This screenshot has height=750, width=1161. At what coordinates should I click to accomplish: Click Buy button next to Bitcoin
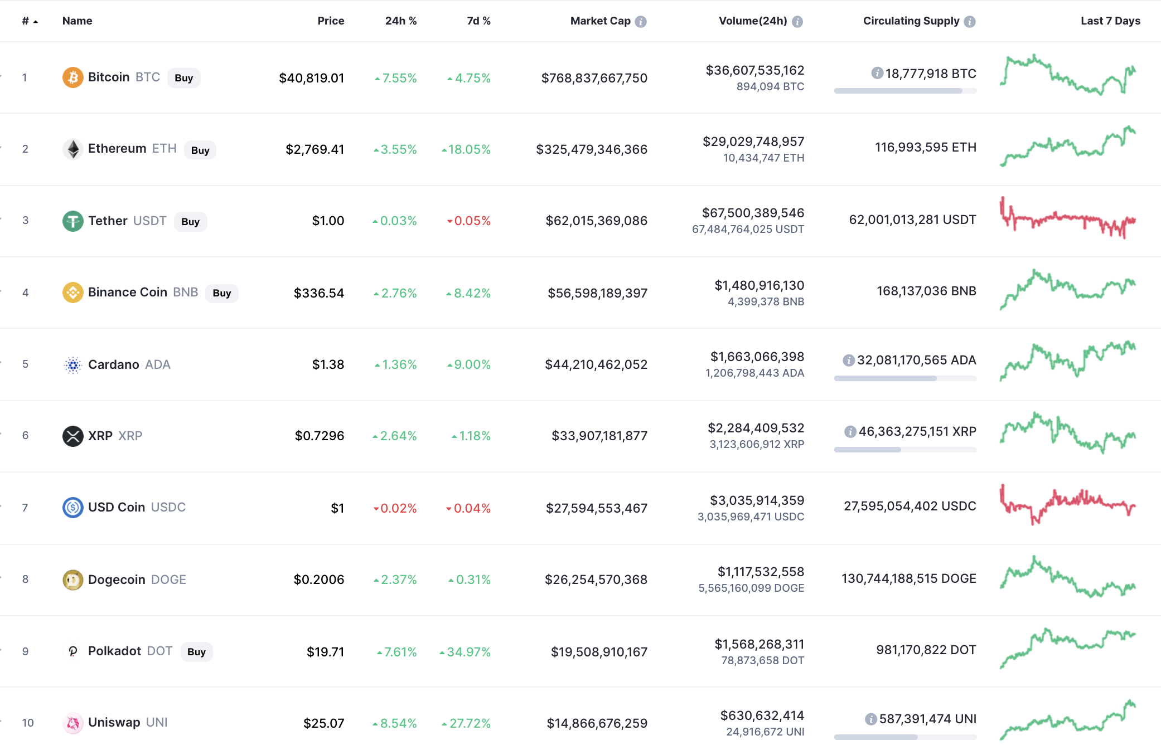183,78
